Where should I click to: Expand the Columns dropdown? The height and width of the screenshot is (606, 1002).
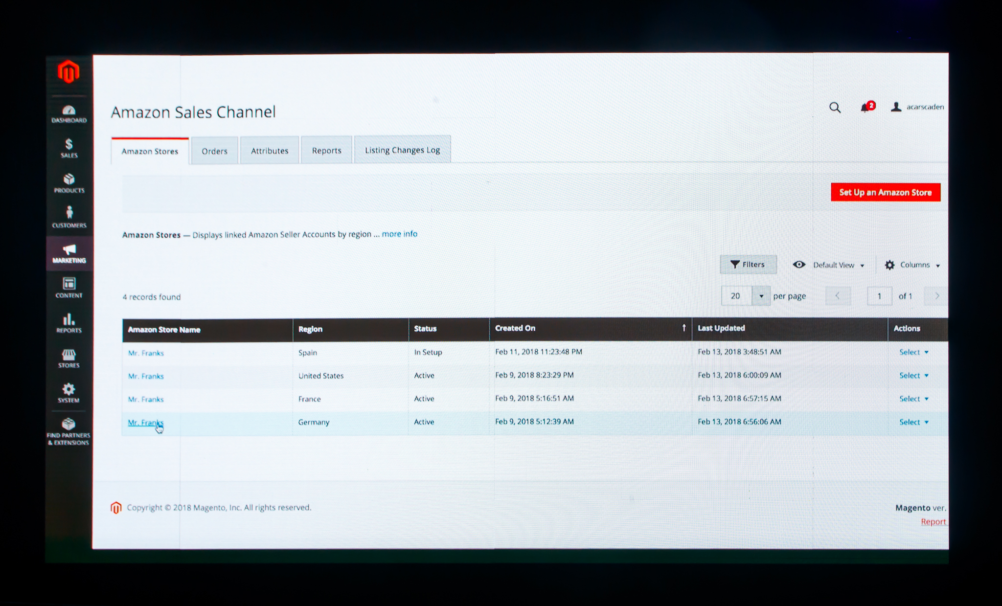click(x=912, y=265)
